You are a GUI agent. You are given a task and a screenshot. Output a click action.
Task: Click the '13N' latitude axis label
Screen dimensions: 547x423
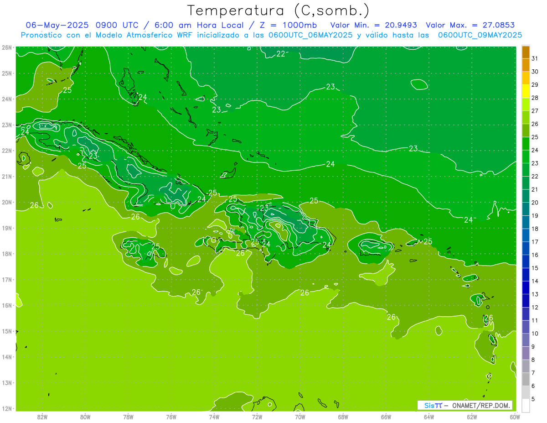click(x=6, y=383)
